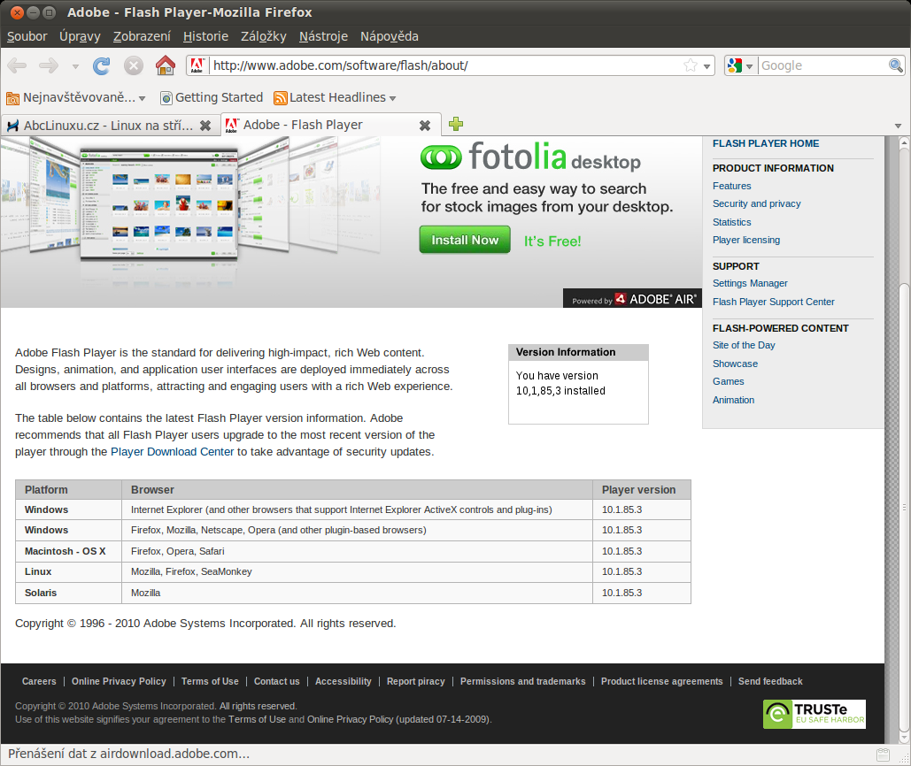
Task: Open the Úpravy menu
Action: point(80,36)
